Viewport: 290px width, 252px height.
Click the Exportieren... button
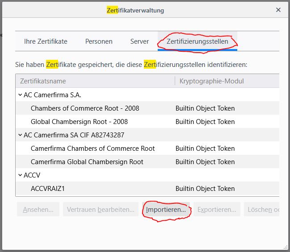click(217, 210)
